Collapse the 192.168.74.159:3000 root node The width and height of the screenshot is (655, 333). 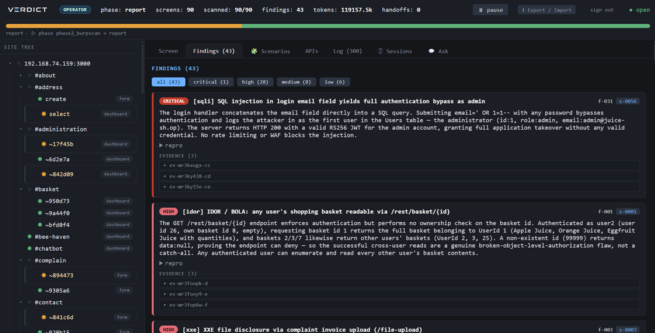tap(11, 64)
